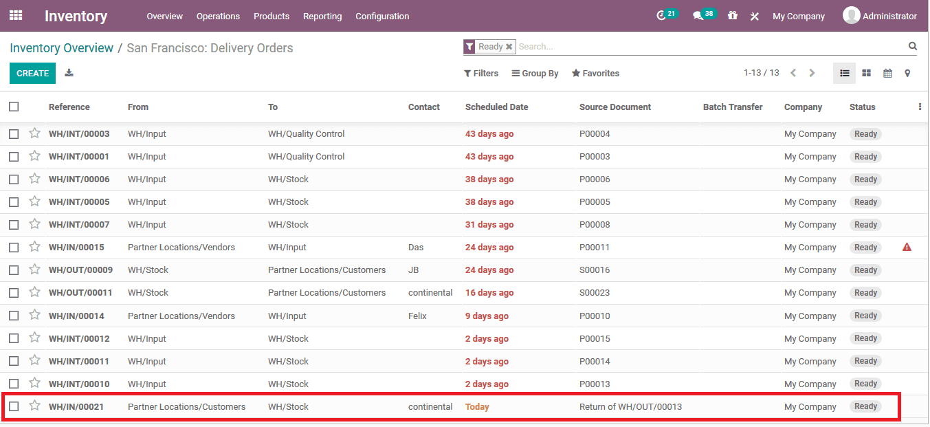This screenshot has width=930, height=427.
Task: Open the Reporting menu
Action: [322, 16]
